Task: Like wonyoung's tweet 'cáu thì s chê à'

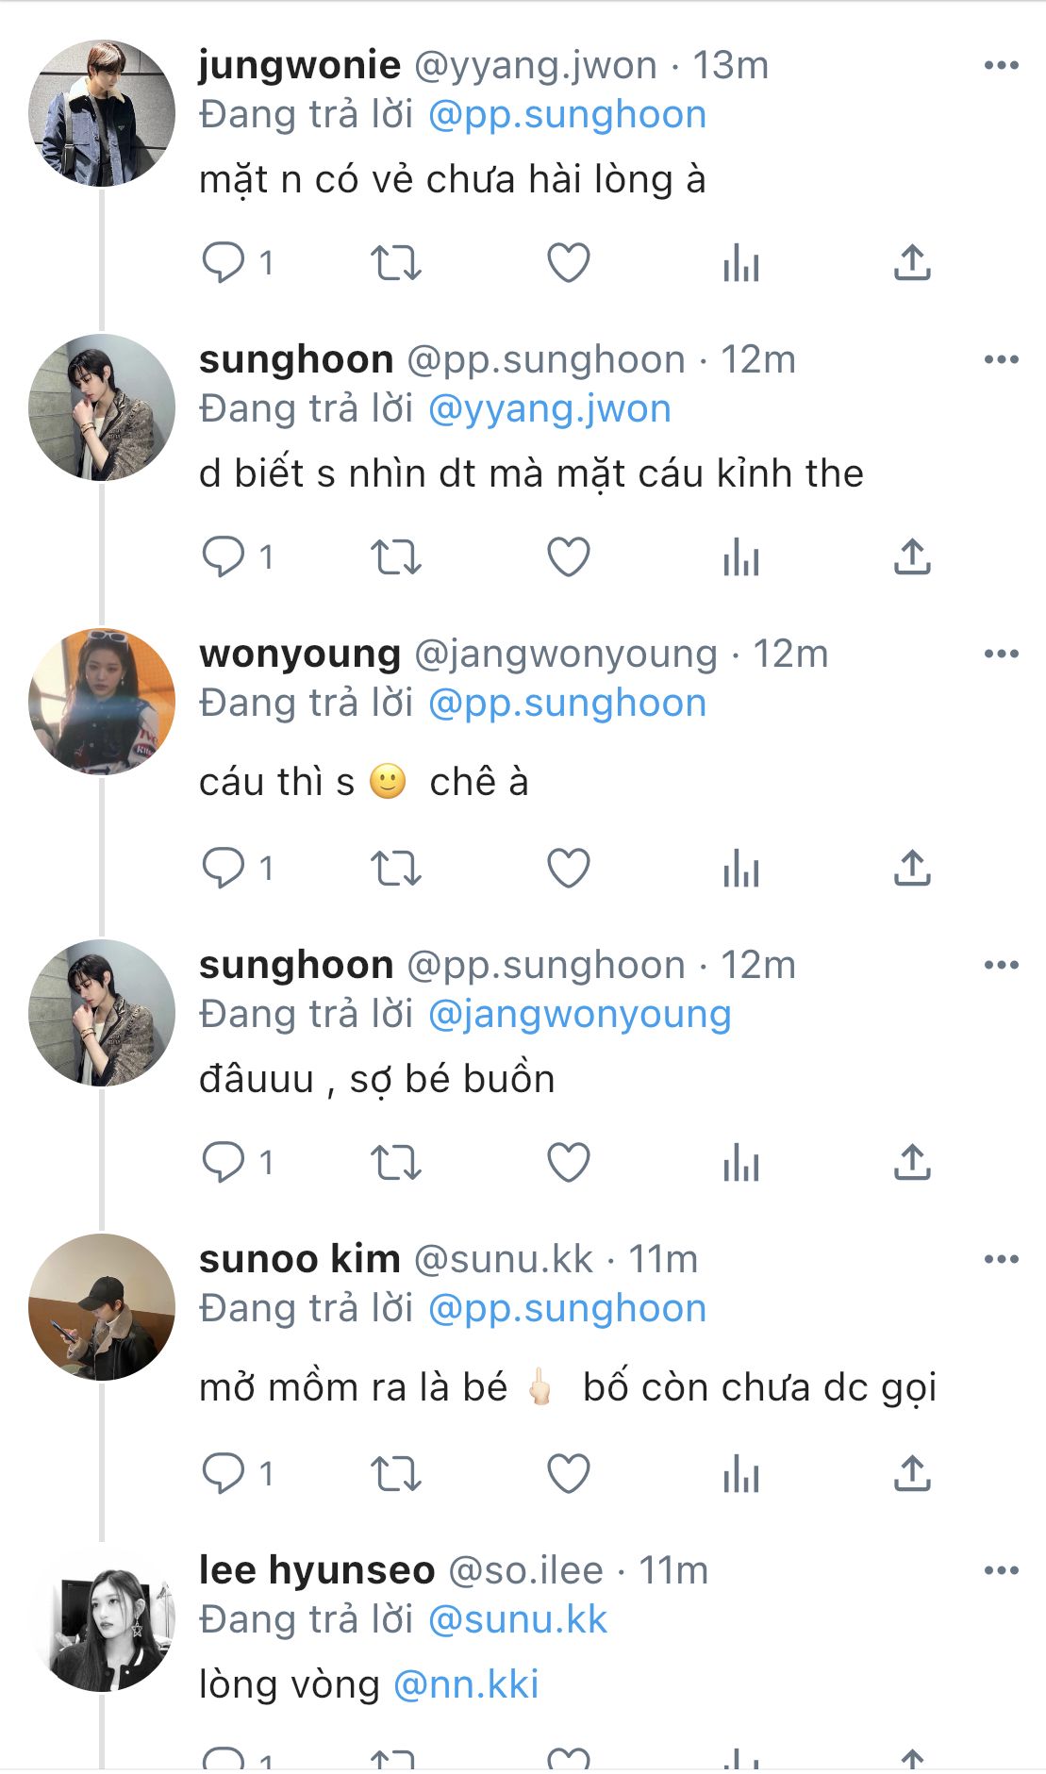Action: pos(569,869)
